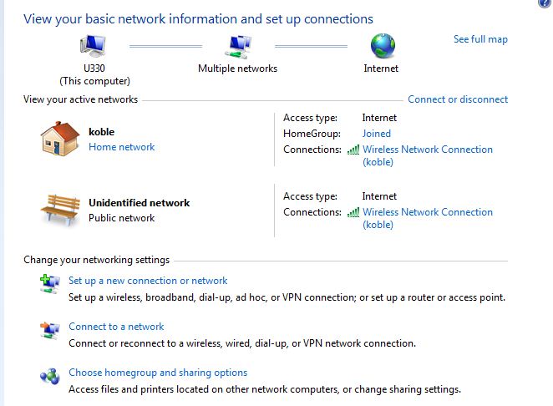Open the Home network type link
This screenshot has height=406, width=553.
tap(122, 147)
